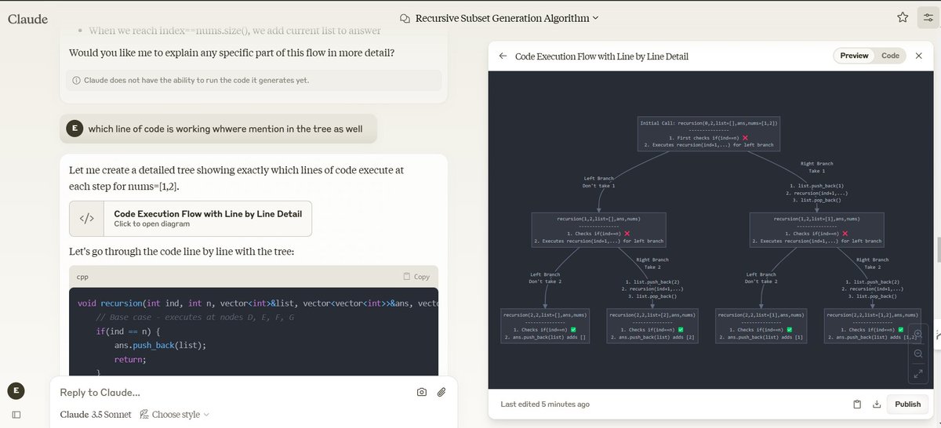Attach a file with the paperclip icon
Screen dimensions: 941x428
[441, 392]
